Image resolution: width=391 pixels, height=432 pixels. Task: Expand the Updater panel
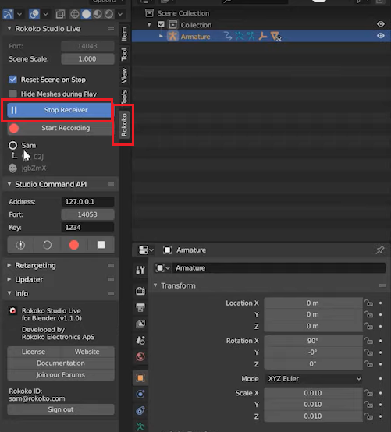tap(9, 279)
